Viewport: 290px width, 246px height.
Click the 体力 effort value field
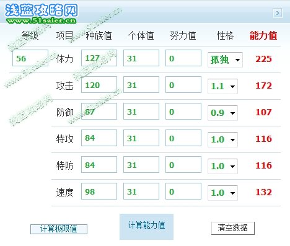click(183, 58)
